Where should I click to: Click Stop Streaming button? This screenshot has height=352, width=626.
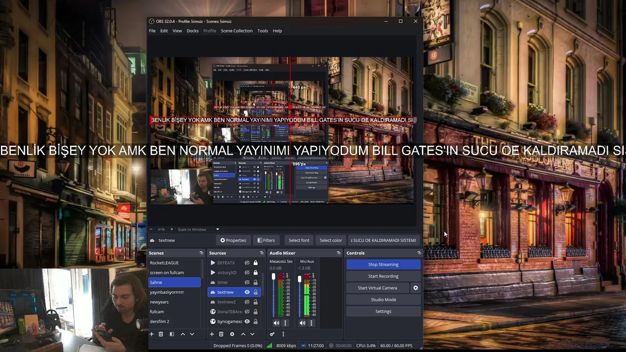[x=383, y=264]
